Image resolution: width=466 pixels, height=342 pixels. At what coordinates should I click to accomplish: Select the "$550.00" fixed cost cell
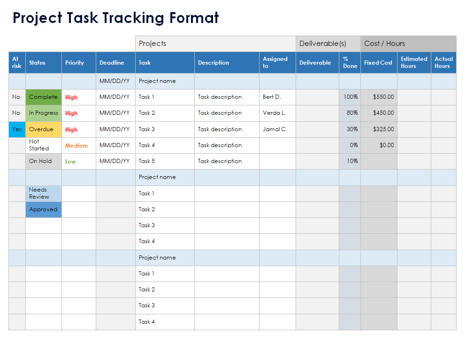pyautogui.click(x=379, y=97)
